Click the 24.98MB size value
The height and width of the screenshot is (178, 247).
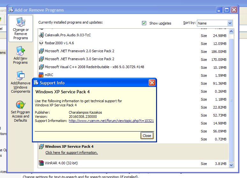[x=220, y=36]
